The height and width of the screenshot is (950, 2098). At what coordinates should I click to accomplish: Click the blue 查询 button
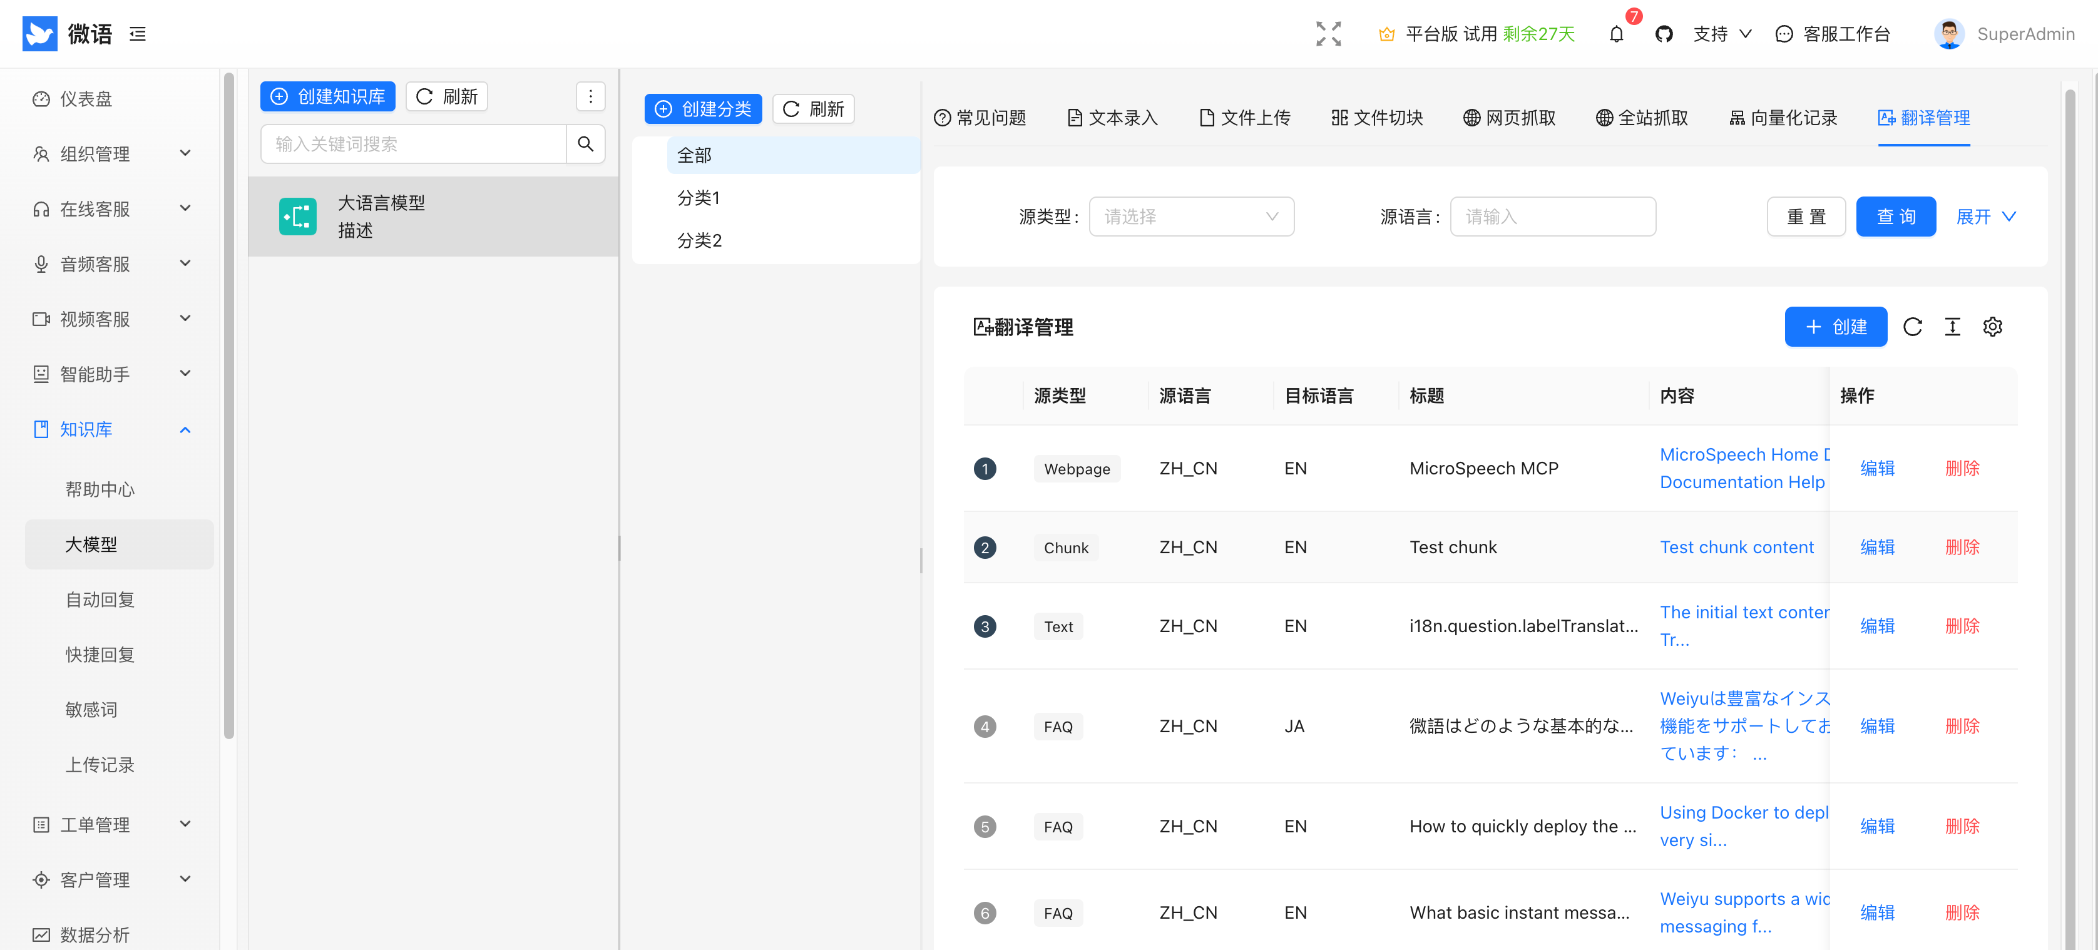click(x=1895, y=217)
